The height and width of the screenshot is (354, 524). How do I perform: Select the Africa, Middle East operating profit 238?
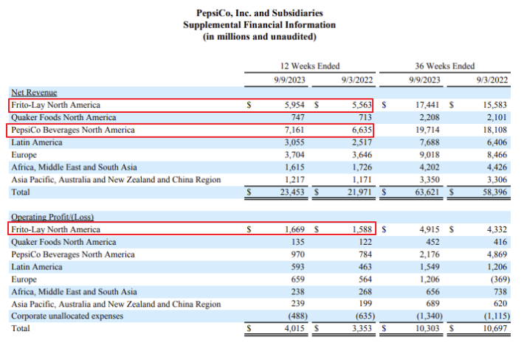point(297,291)
